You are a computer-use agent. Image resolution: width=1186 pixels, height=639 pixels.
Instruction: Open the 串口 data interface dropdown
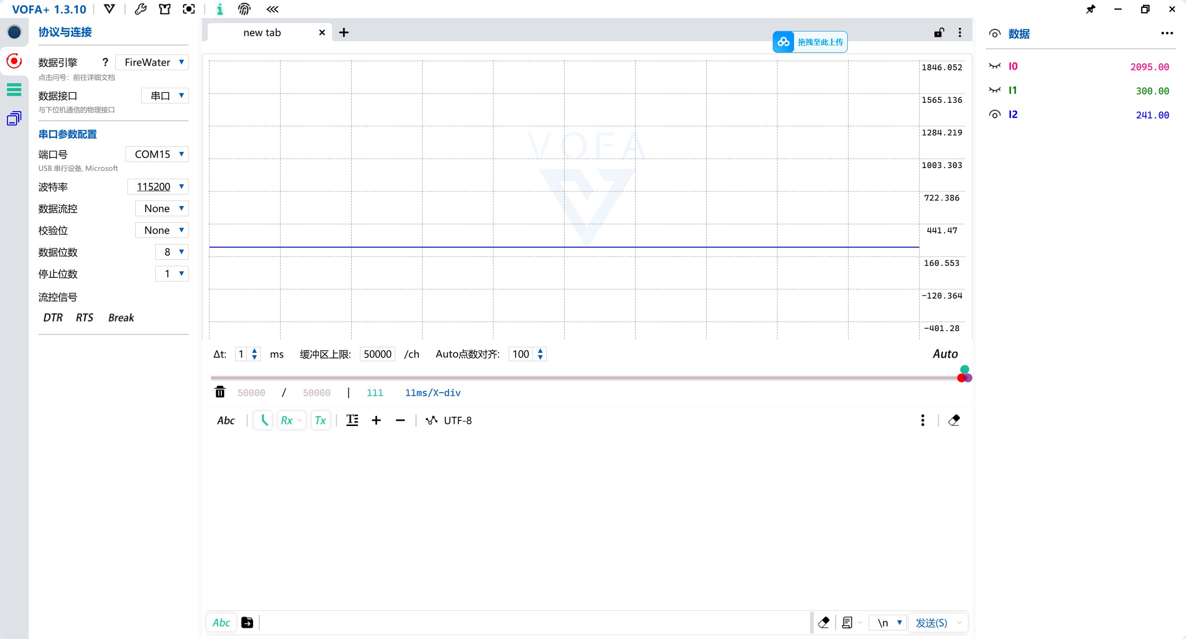(x=165, y=95)
